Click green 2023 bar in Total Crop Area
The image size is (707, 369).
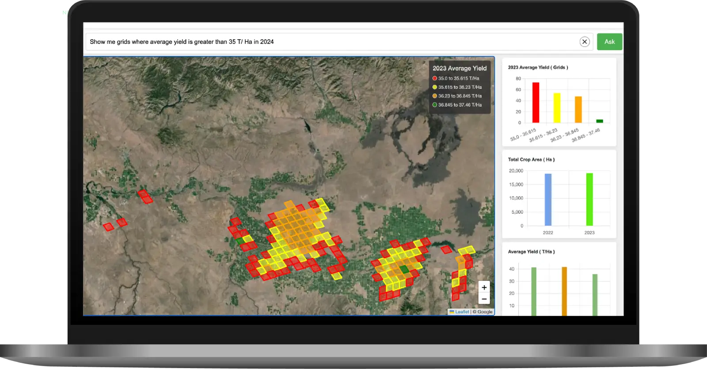[589, 199]
